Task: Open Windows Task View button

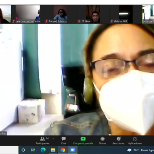Action: pos(33,150)
